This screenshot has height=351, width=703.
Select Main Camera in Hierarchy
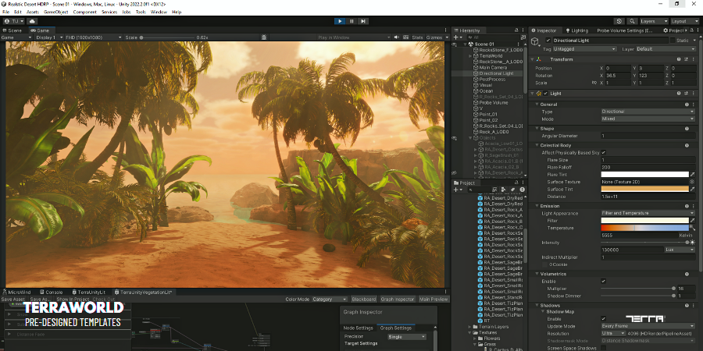point(493,68)
